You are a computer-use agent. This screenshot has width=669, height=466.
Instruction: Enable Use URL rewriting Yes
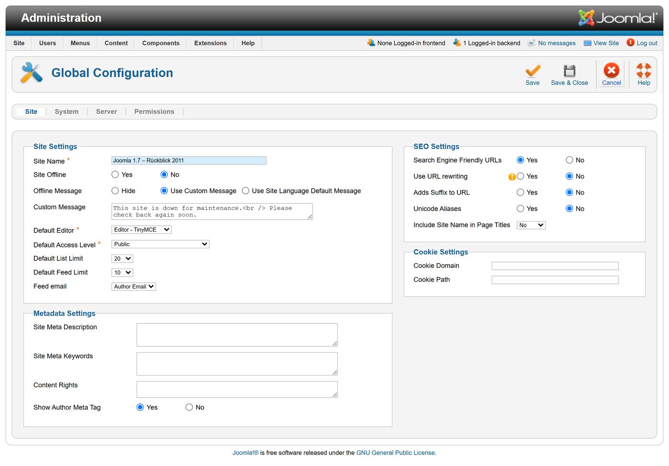pyautogui.click(x=520, y=177)
